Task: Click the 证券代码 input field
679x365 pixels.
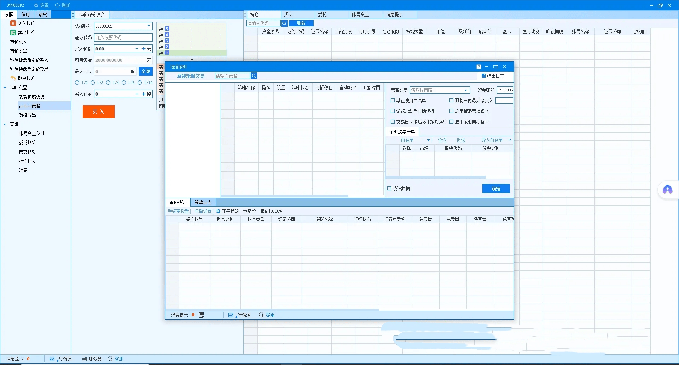Action: click(x=123, y=37)
